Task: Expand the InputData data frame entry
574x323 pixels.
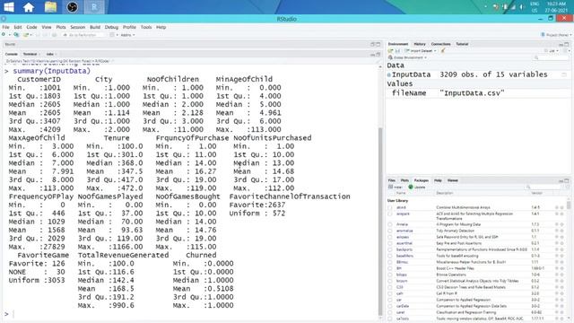Action: pyautogui.click(x=388, y=74)
